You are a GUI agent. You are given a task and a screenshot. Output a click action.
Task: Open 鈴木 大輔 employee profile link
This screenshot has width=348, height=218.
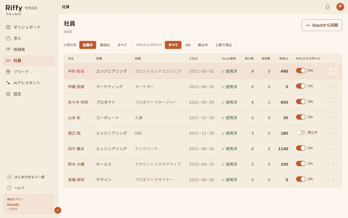[76, 164]
